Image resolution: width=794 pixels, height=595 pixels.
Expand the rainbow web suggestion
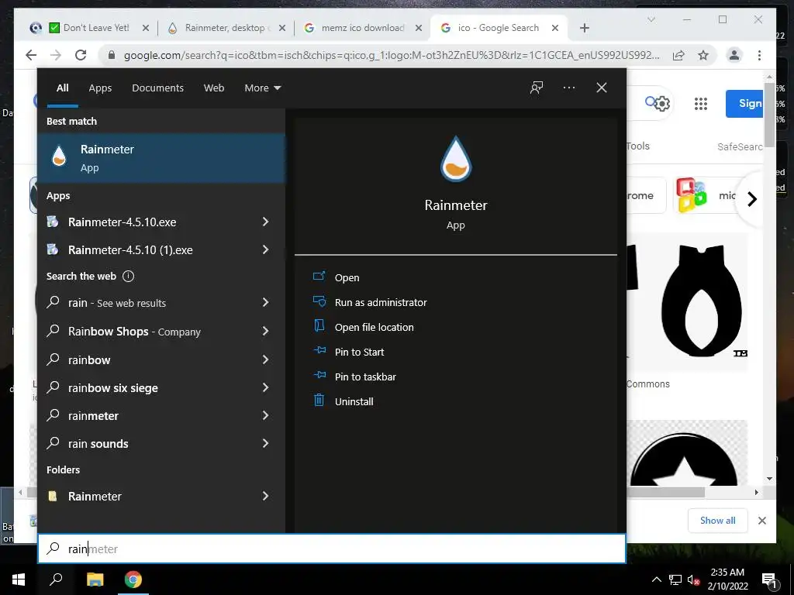coord(265,359)
